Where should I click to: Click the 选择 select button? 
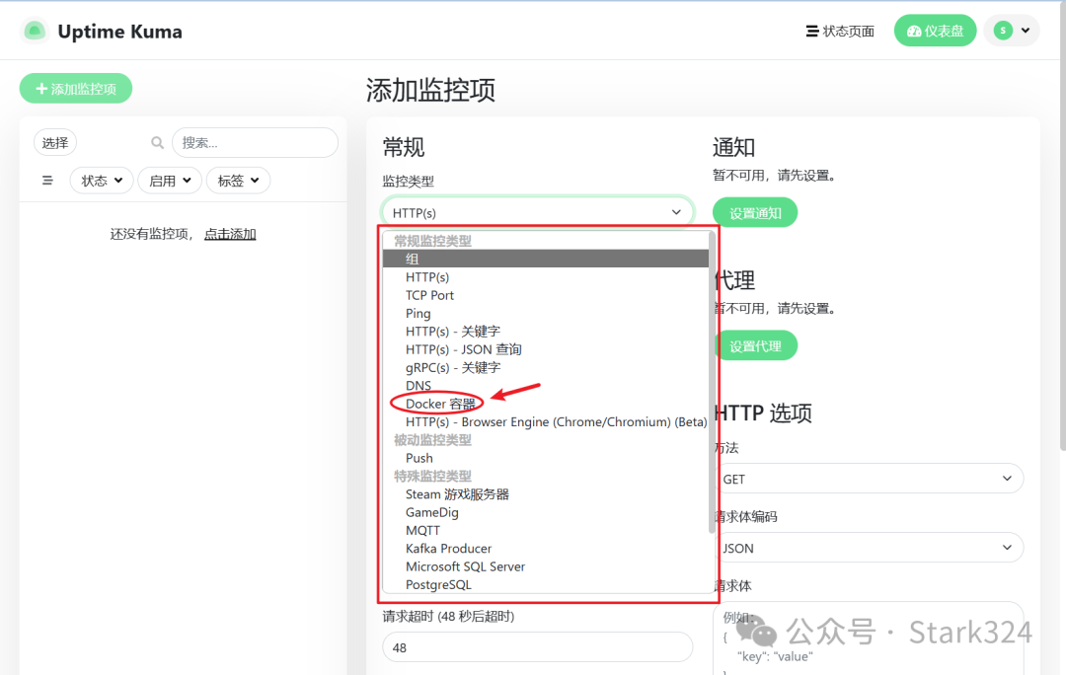tap(55, 143)
